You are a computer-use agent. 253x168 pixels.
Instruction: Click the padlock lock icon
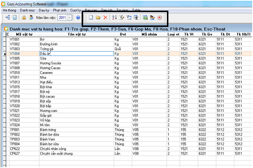pyautogui.click(x=24, y=17)
